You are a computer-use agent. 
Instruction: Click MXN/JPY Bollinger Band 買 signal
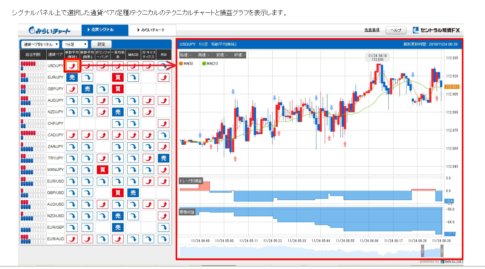point(103,170)
